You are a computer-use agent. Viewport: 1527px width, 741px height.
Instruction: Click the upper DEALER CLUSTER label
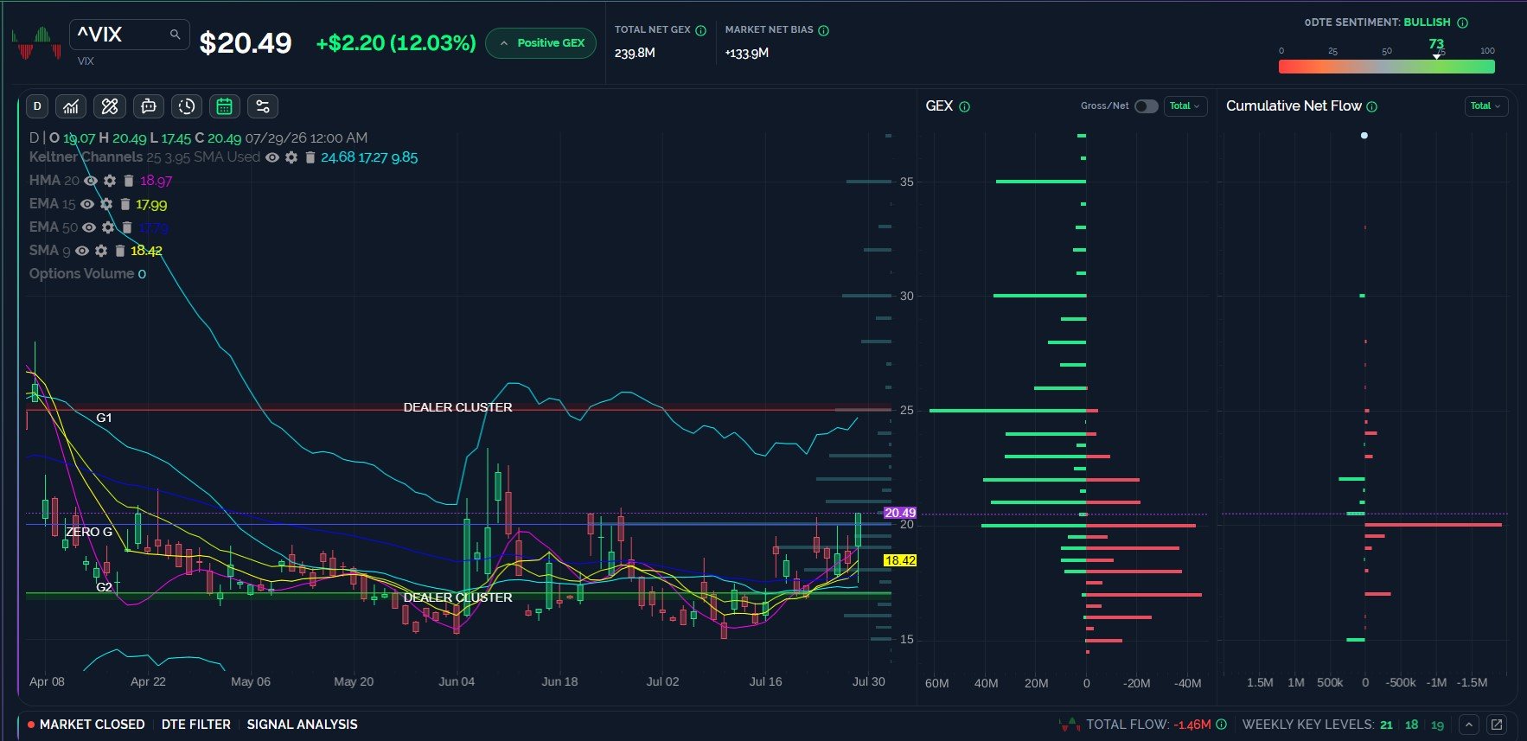pyautogui.click(x=458, y=407)
